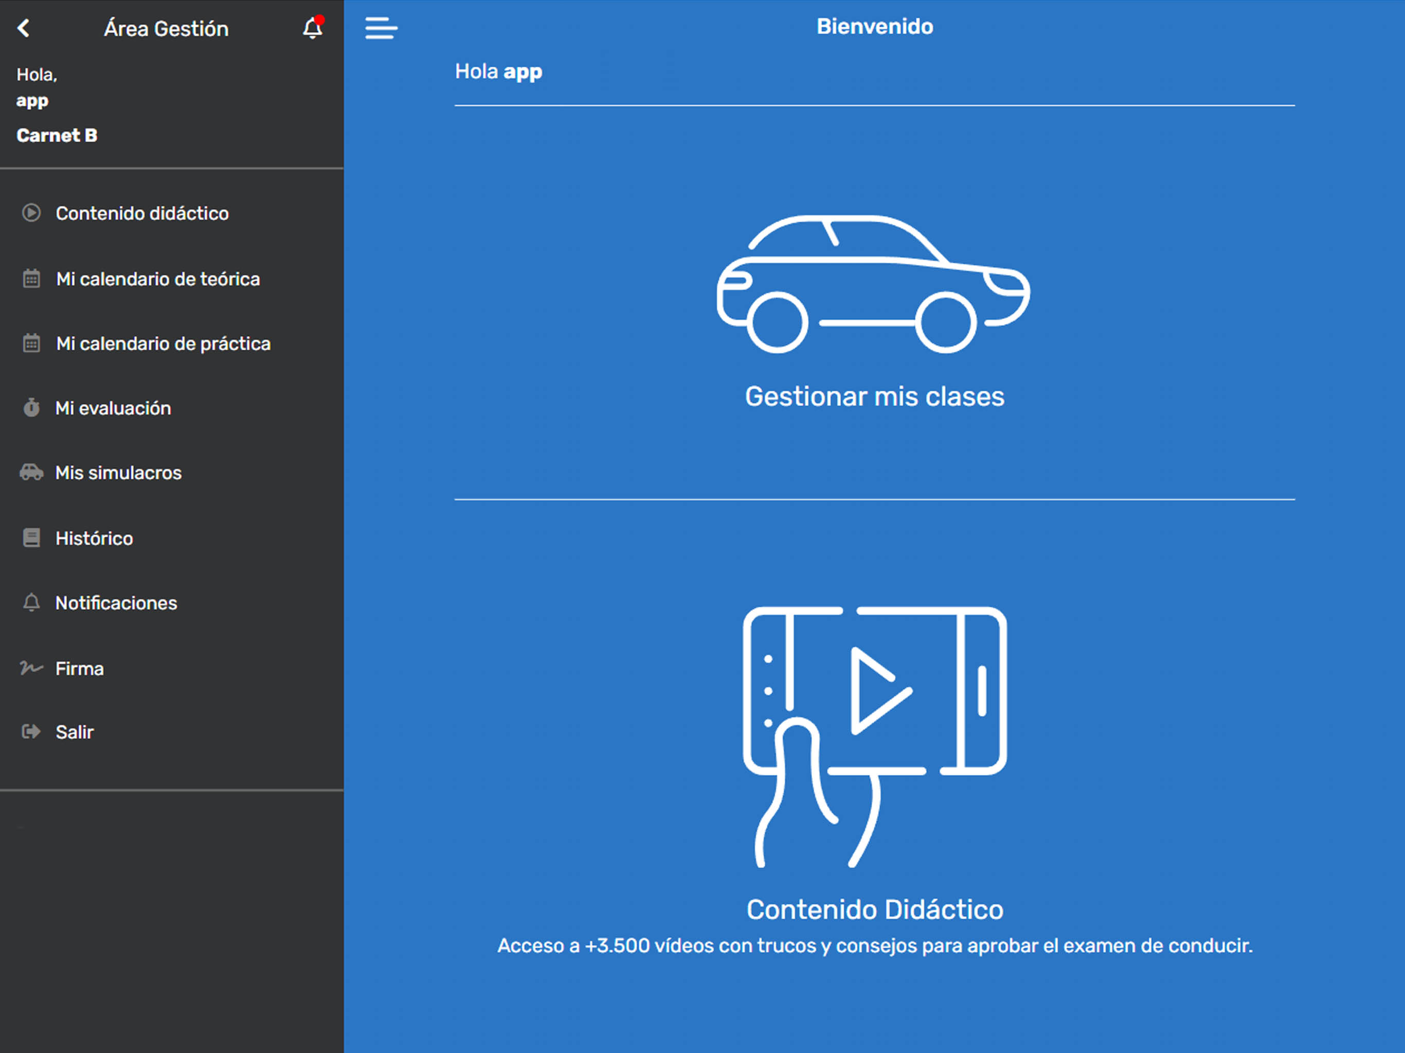
Task: Open Mi calendario de práctica
Action: [x=163, y=344]
